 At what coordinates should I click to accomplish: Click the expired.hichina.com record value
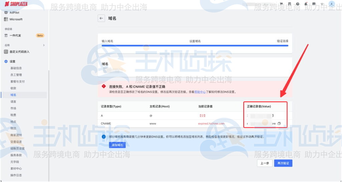point(211,123)
